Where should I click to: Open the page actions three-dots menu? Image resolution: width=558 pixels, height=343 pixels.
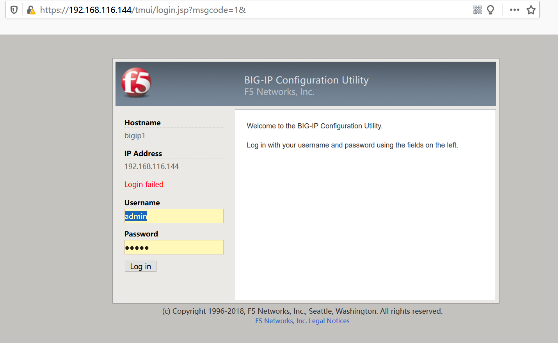(x=515, y=10)
